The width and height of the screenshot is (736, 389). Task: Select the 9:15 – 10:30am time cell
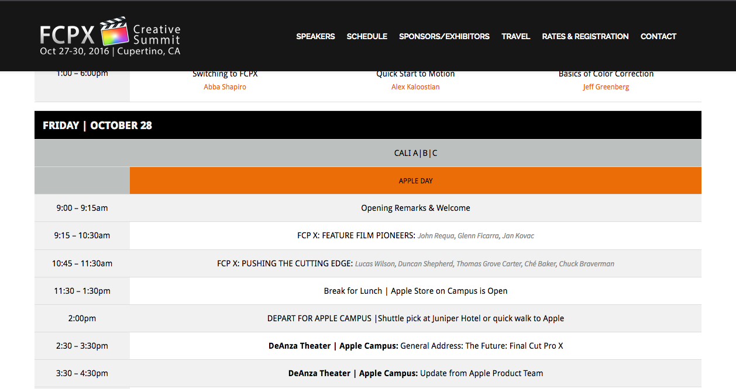[x=82, y=235]
